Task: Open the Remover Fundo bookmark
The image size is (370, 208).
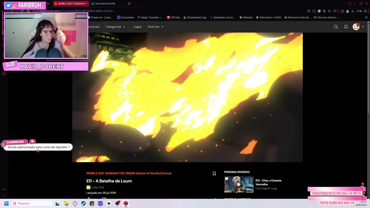Action: [x=297, y=17]
